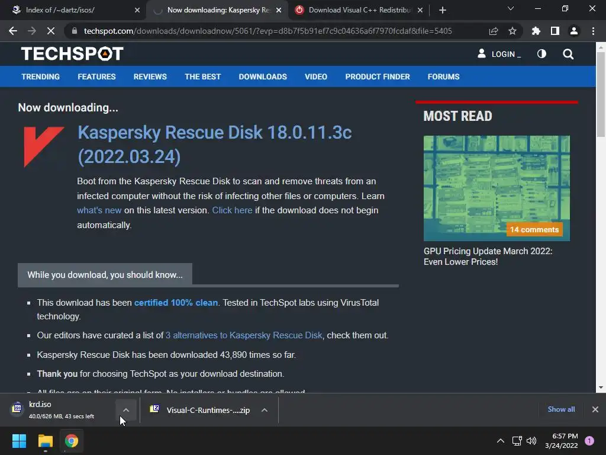Open Visual-C-Runtimes zip download item
Viewport: 606px width, 455px height.
201,410
